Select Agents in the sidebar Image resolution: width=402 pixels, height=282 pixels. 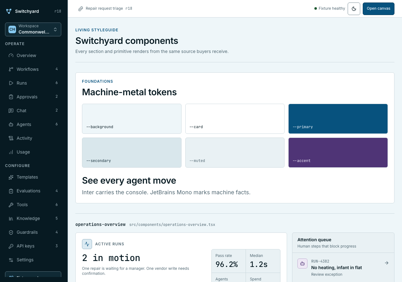pos(33,124)
